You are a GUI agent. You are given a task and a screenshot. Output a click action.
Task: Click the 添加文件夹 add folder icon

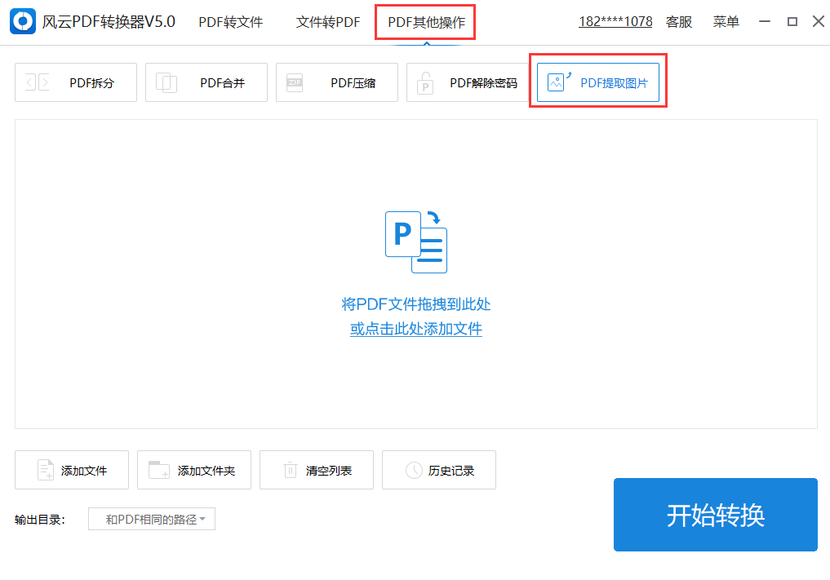(158, 470)
